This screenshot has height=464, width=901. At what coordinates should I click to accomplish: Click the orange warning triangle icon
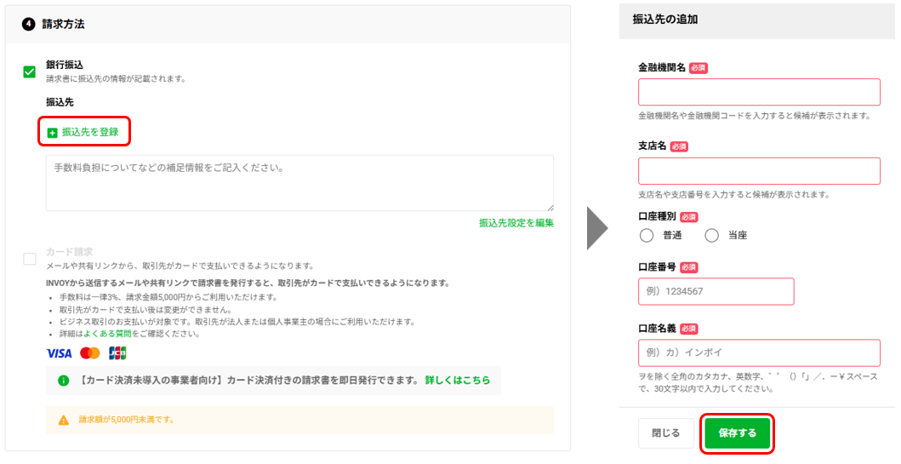(x=64, y=421)
